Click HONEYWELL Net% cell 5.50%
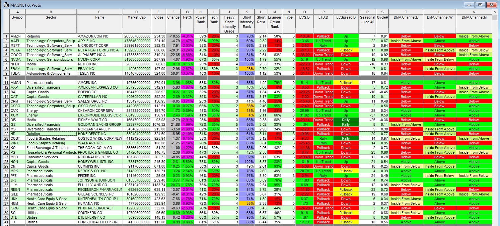The height and width of the screenshot is (226, 500). 187,162
